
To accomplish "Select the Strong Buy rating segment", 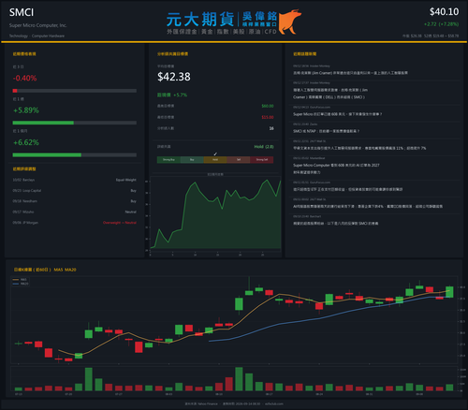I will click(x=168, y=160).
